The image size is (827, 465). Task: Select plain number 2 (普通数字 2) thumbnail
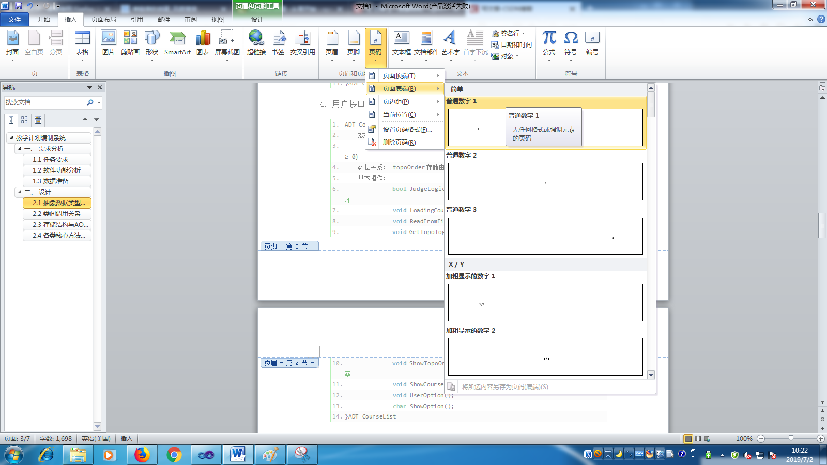tap(545, 182)
